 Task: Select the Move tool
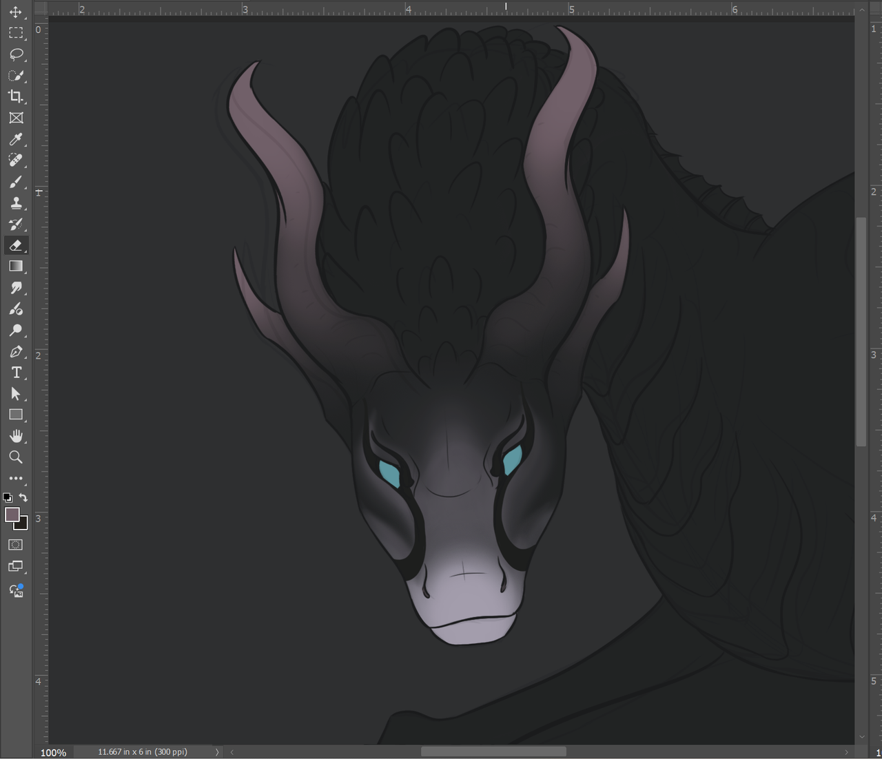[16, 12]
